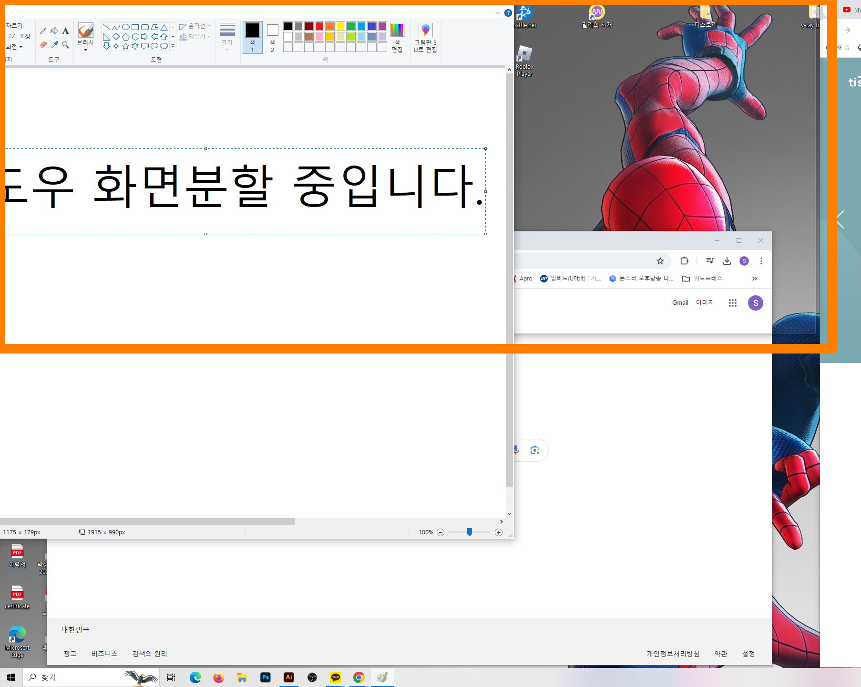
Task: Open the Google apps grid icon
Action: [733, 303]
